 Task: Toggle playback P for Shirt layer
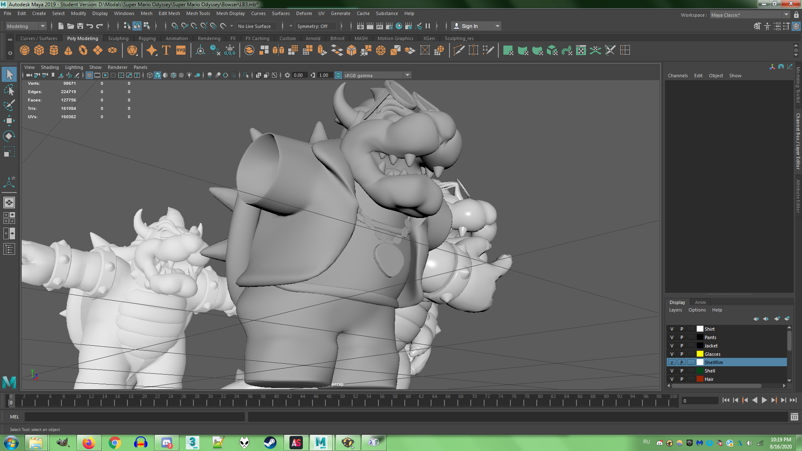[682, 329]
